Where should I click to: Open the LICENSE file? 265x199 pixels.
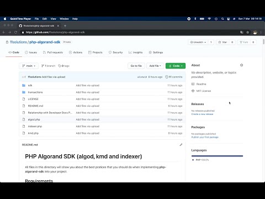click(x=33, y=99)
